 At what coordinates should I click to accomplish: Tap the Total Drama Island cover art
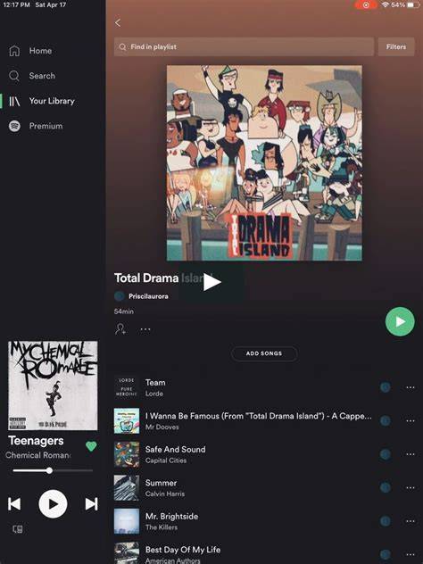tap(264, 163)
